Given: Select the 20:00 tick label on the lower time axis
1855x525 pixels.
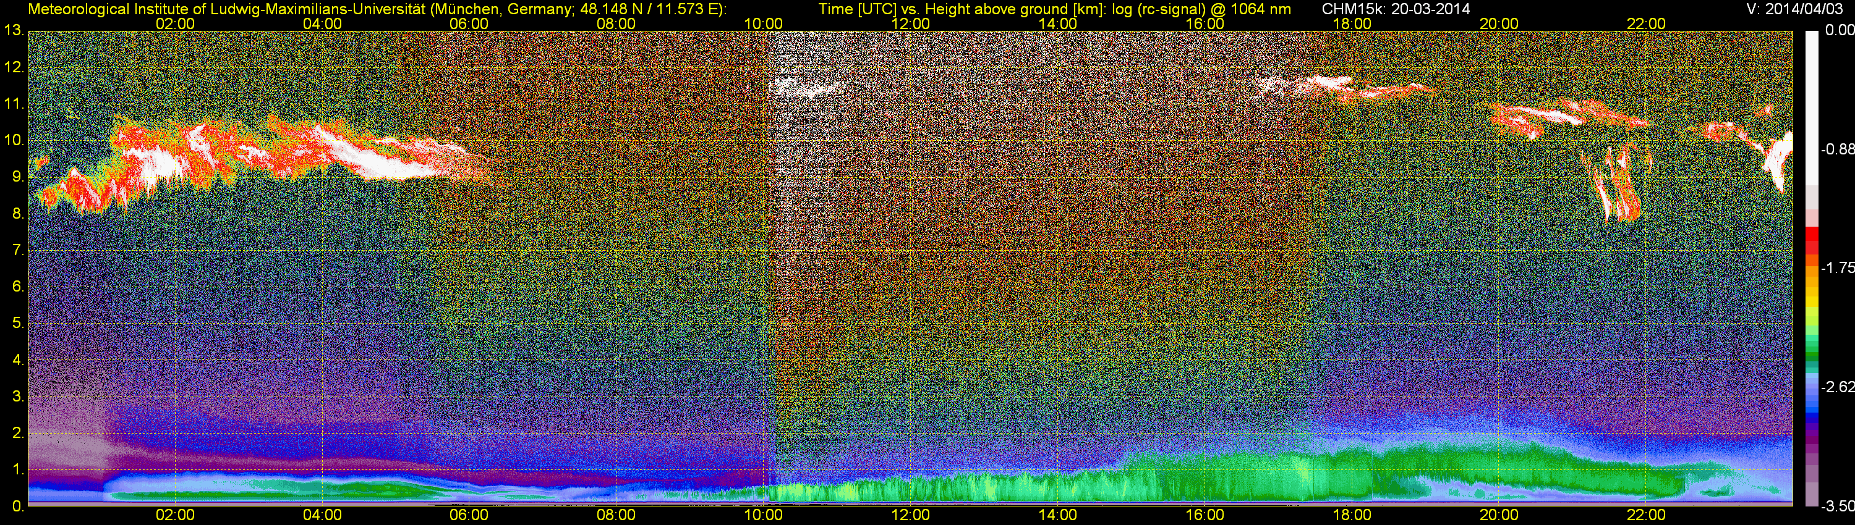Looking at the screenshot, I should tap(1499, 515).
